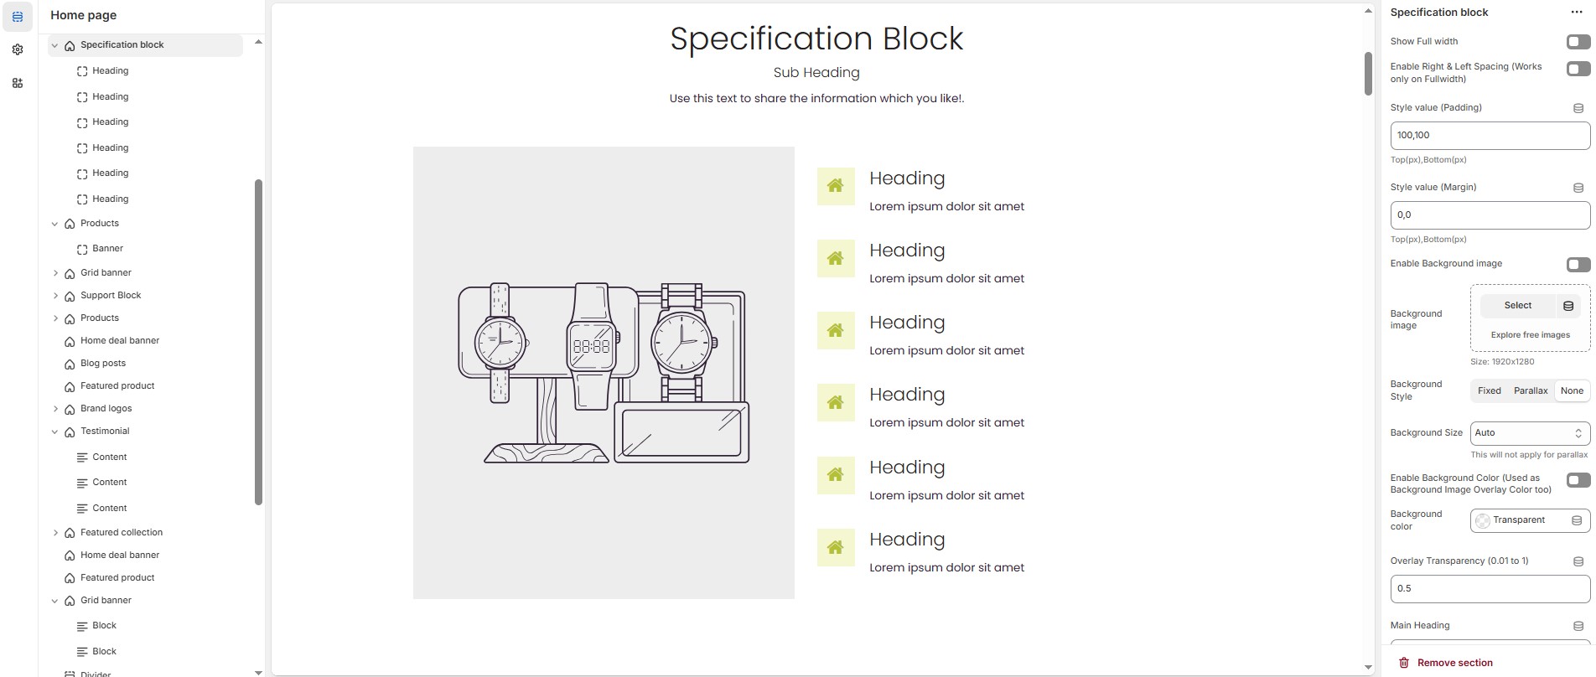Open the app embeds icon in left rail
The image size is (1596, 677).
(18, 83)
